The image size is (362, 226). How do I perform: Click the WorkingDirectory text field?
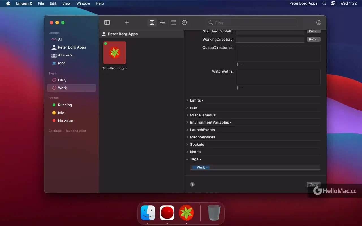(x=270, y=40)
